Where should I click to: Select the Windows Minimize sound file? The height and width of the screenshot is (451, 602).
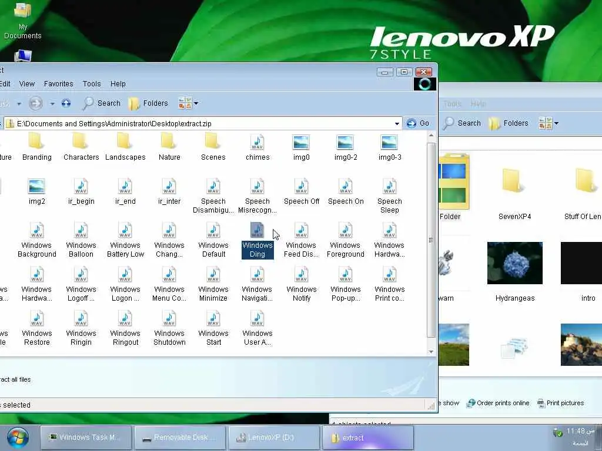(213, 284)
